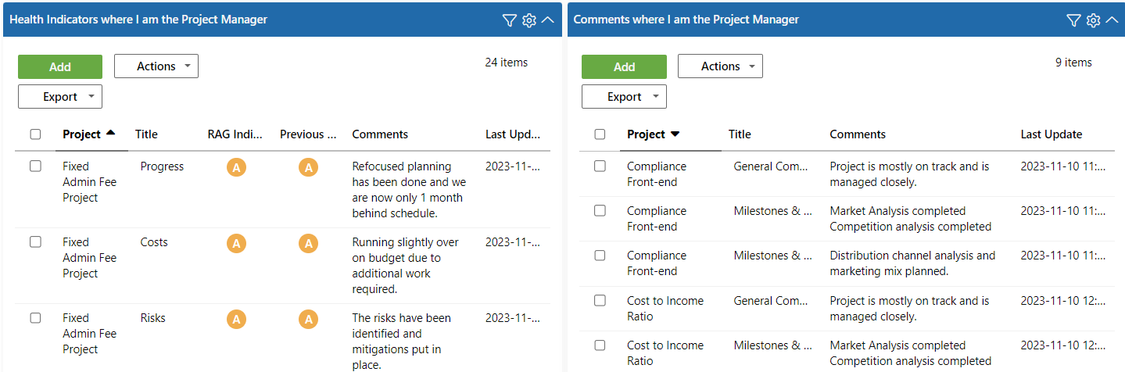Open Actions dropdown in Health Indicators panel
The height and width of the screenshot is (372, 1125).
coord(156,66)
